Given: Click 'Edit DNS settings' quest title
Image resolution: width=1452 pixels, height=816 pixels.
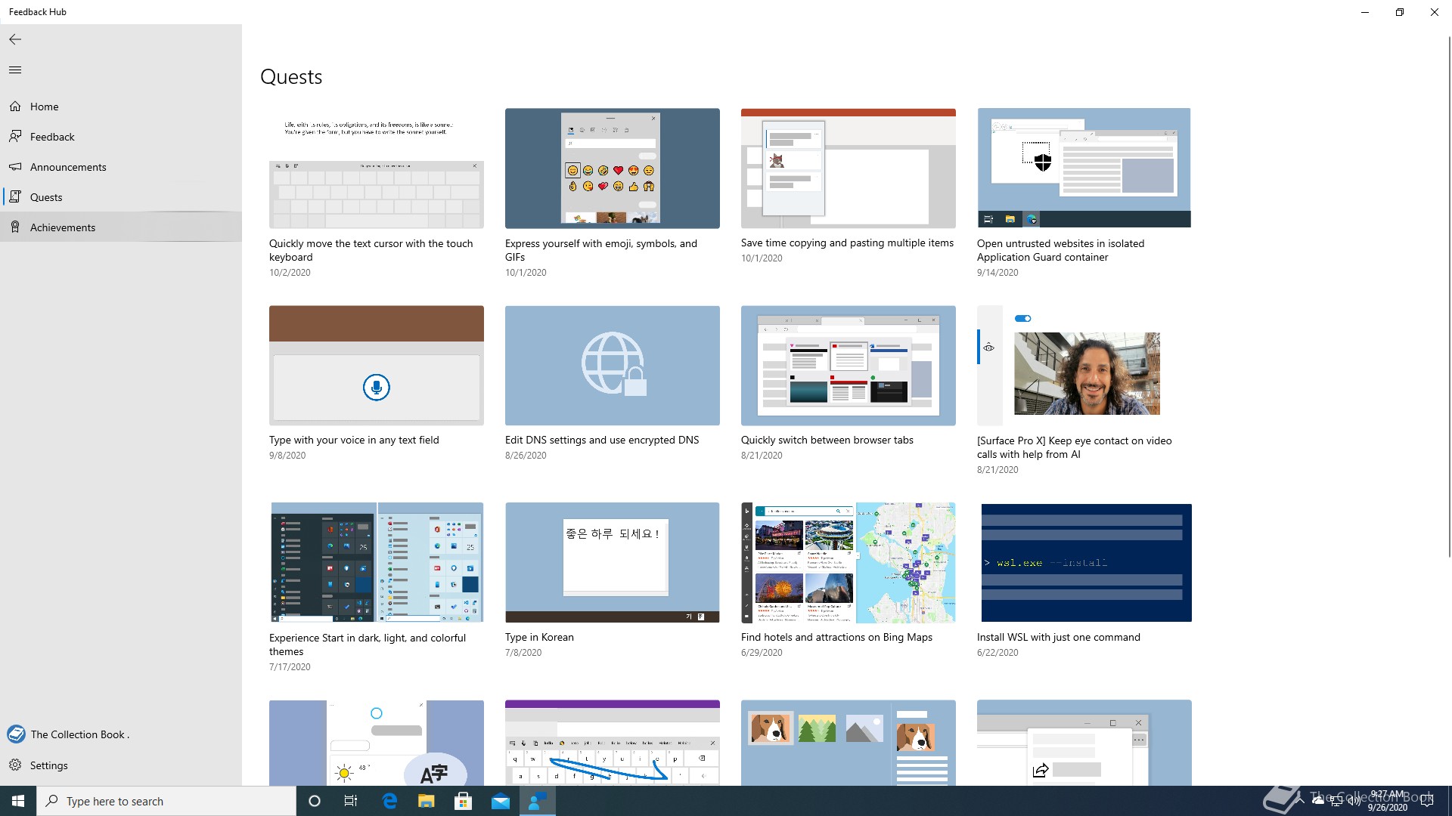Looking at the screenshot, I should click(x=602, y=440).
